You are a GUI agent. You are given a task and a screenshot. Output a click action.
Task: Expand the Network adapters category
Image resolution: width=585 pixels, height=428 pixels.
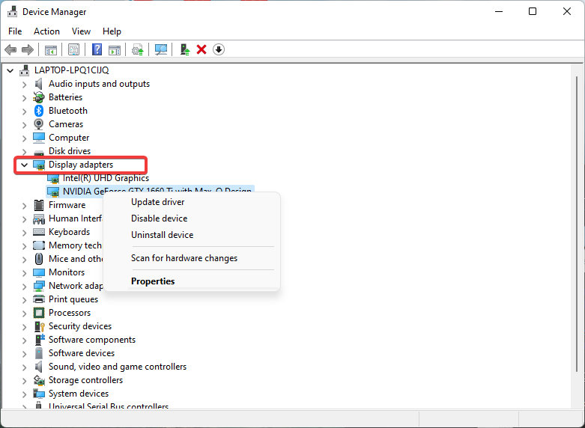tap(24, 286)
